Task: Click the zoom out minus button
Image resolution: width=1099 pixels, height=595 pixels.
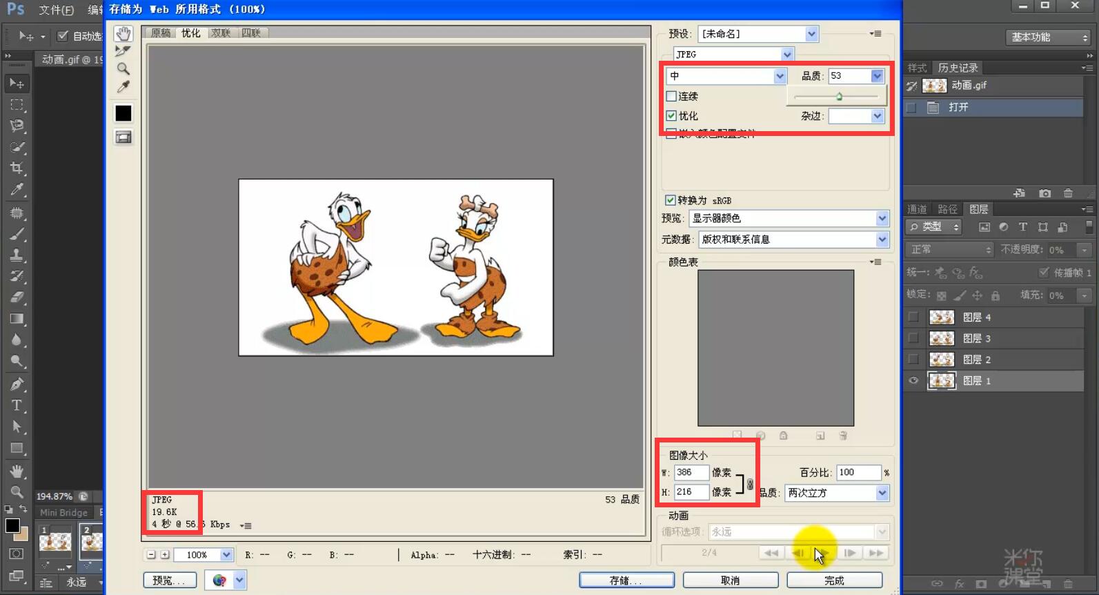Action: 152,555
